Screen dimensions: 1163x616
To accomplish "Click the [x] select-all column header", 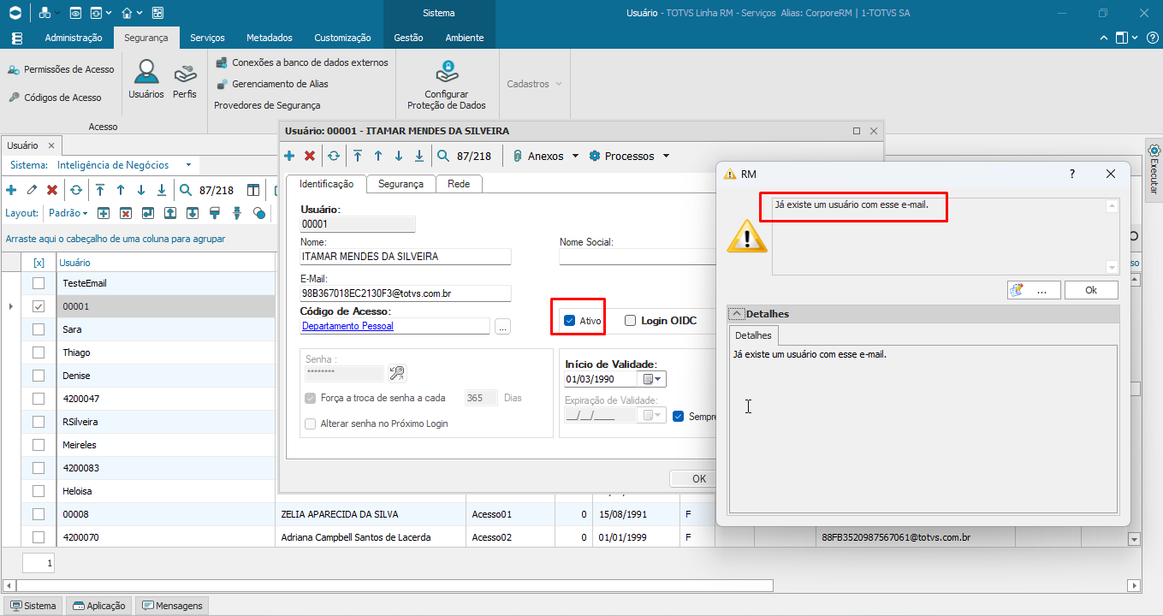I will point(39,263).
